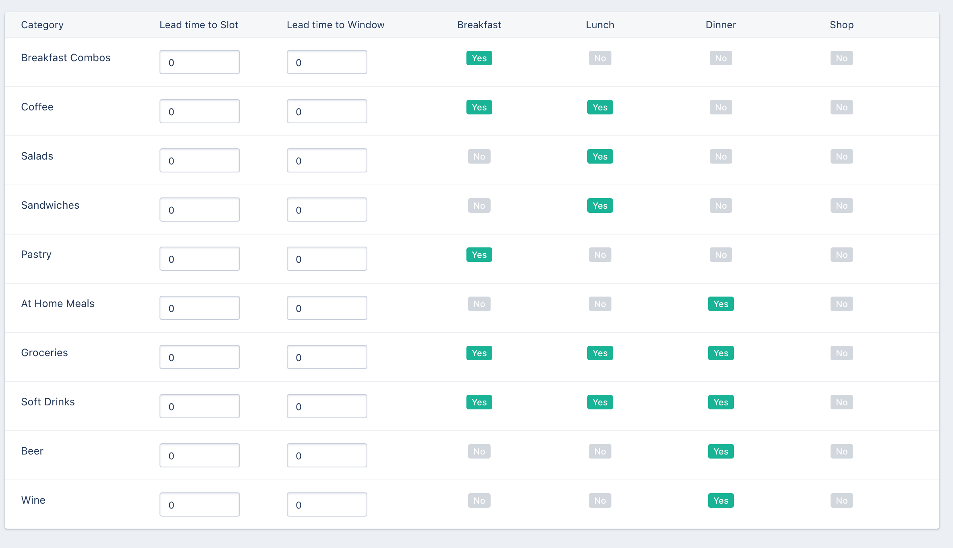Viewport: 953px width, 548px height.
Task: Select Lead time to Window field for Wine
Action: point(327,504)
